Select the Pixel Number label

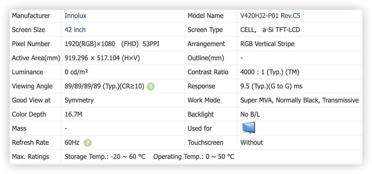[x=31, y=44]
